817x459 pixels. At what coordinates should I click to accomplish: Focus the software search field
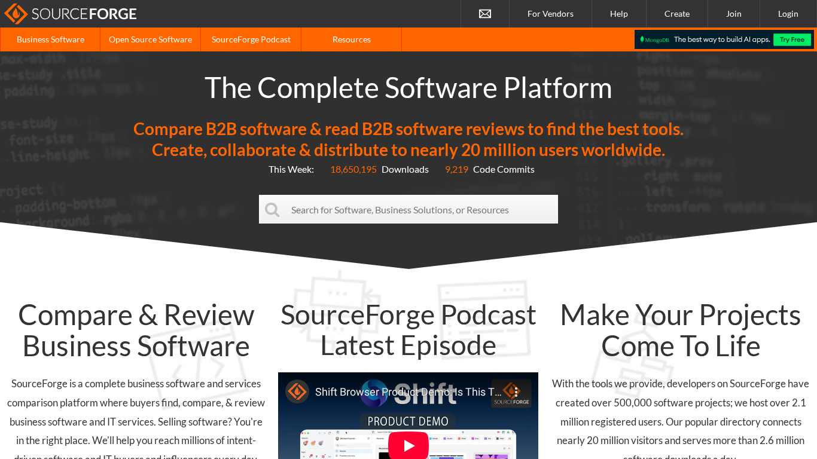(408, 209)
